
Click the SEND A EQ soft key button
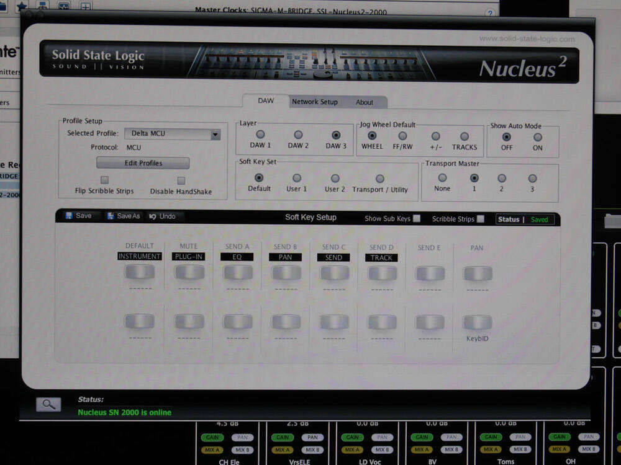237,273
